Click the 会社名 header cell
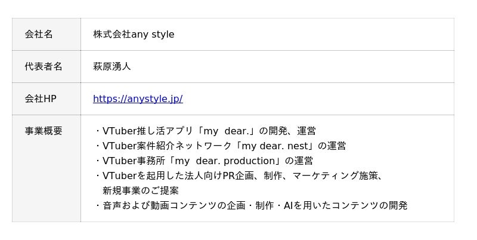 point(39,35)
